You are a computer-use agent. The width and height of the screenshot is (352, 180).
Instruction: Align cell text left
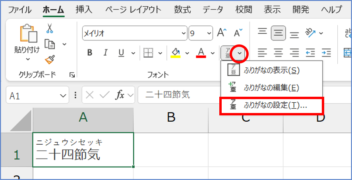pyautogui.click(x=262, y=53)
